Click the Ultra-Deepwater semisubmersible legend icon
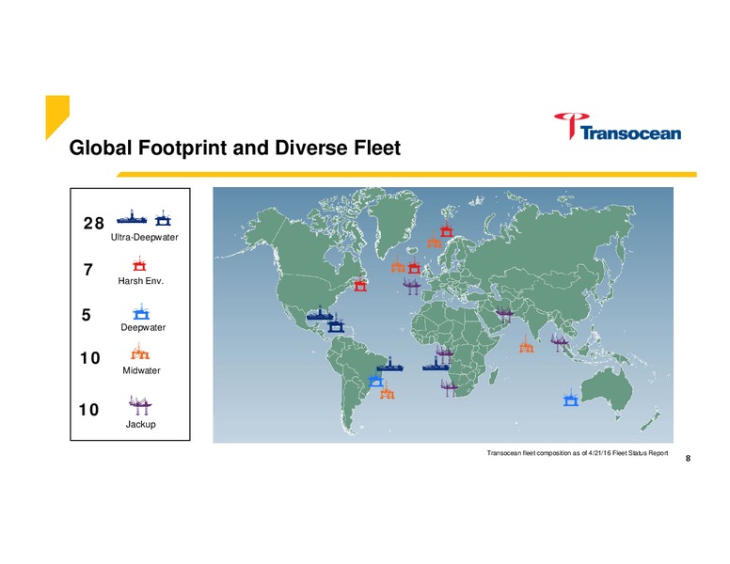Screen dimensions: 730x564 click(163, 218)
